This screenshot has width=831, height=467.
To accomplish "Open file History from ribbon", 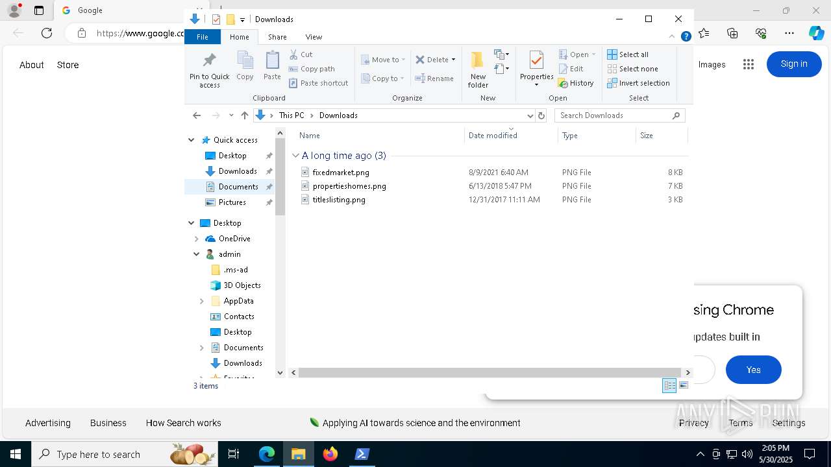I will click(576, 83).
